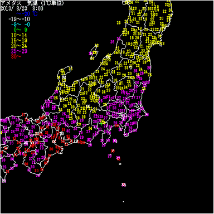
Task: Click the yellow '36' reading on Noto peninsula tip
Action: pyautogui.click(x=70, y=69)
